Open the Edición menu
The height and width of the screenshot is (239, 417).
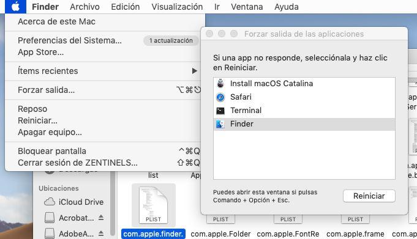pyautogui.click(x=126, y=7)
